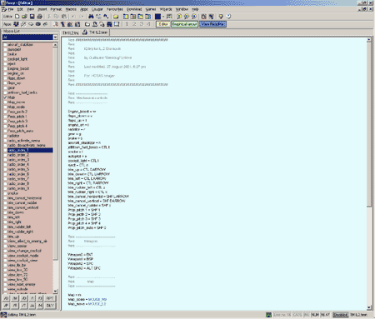Click the editor vertical scrollbar thumb

click(x=369, y=124)
